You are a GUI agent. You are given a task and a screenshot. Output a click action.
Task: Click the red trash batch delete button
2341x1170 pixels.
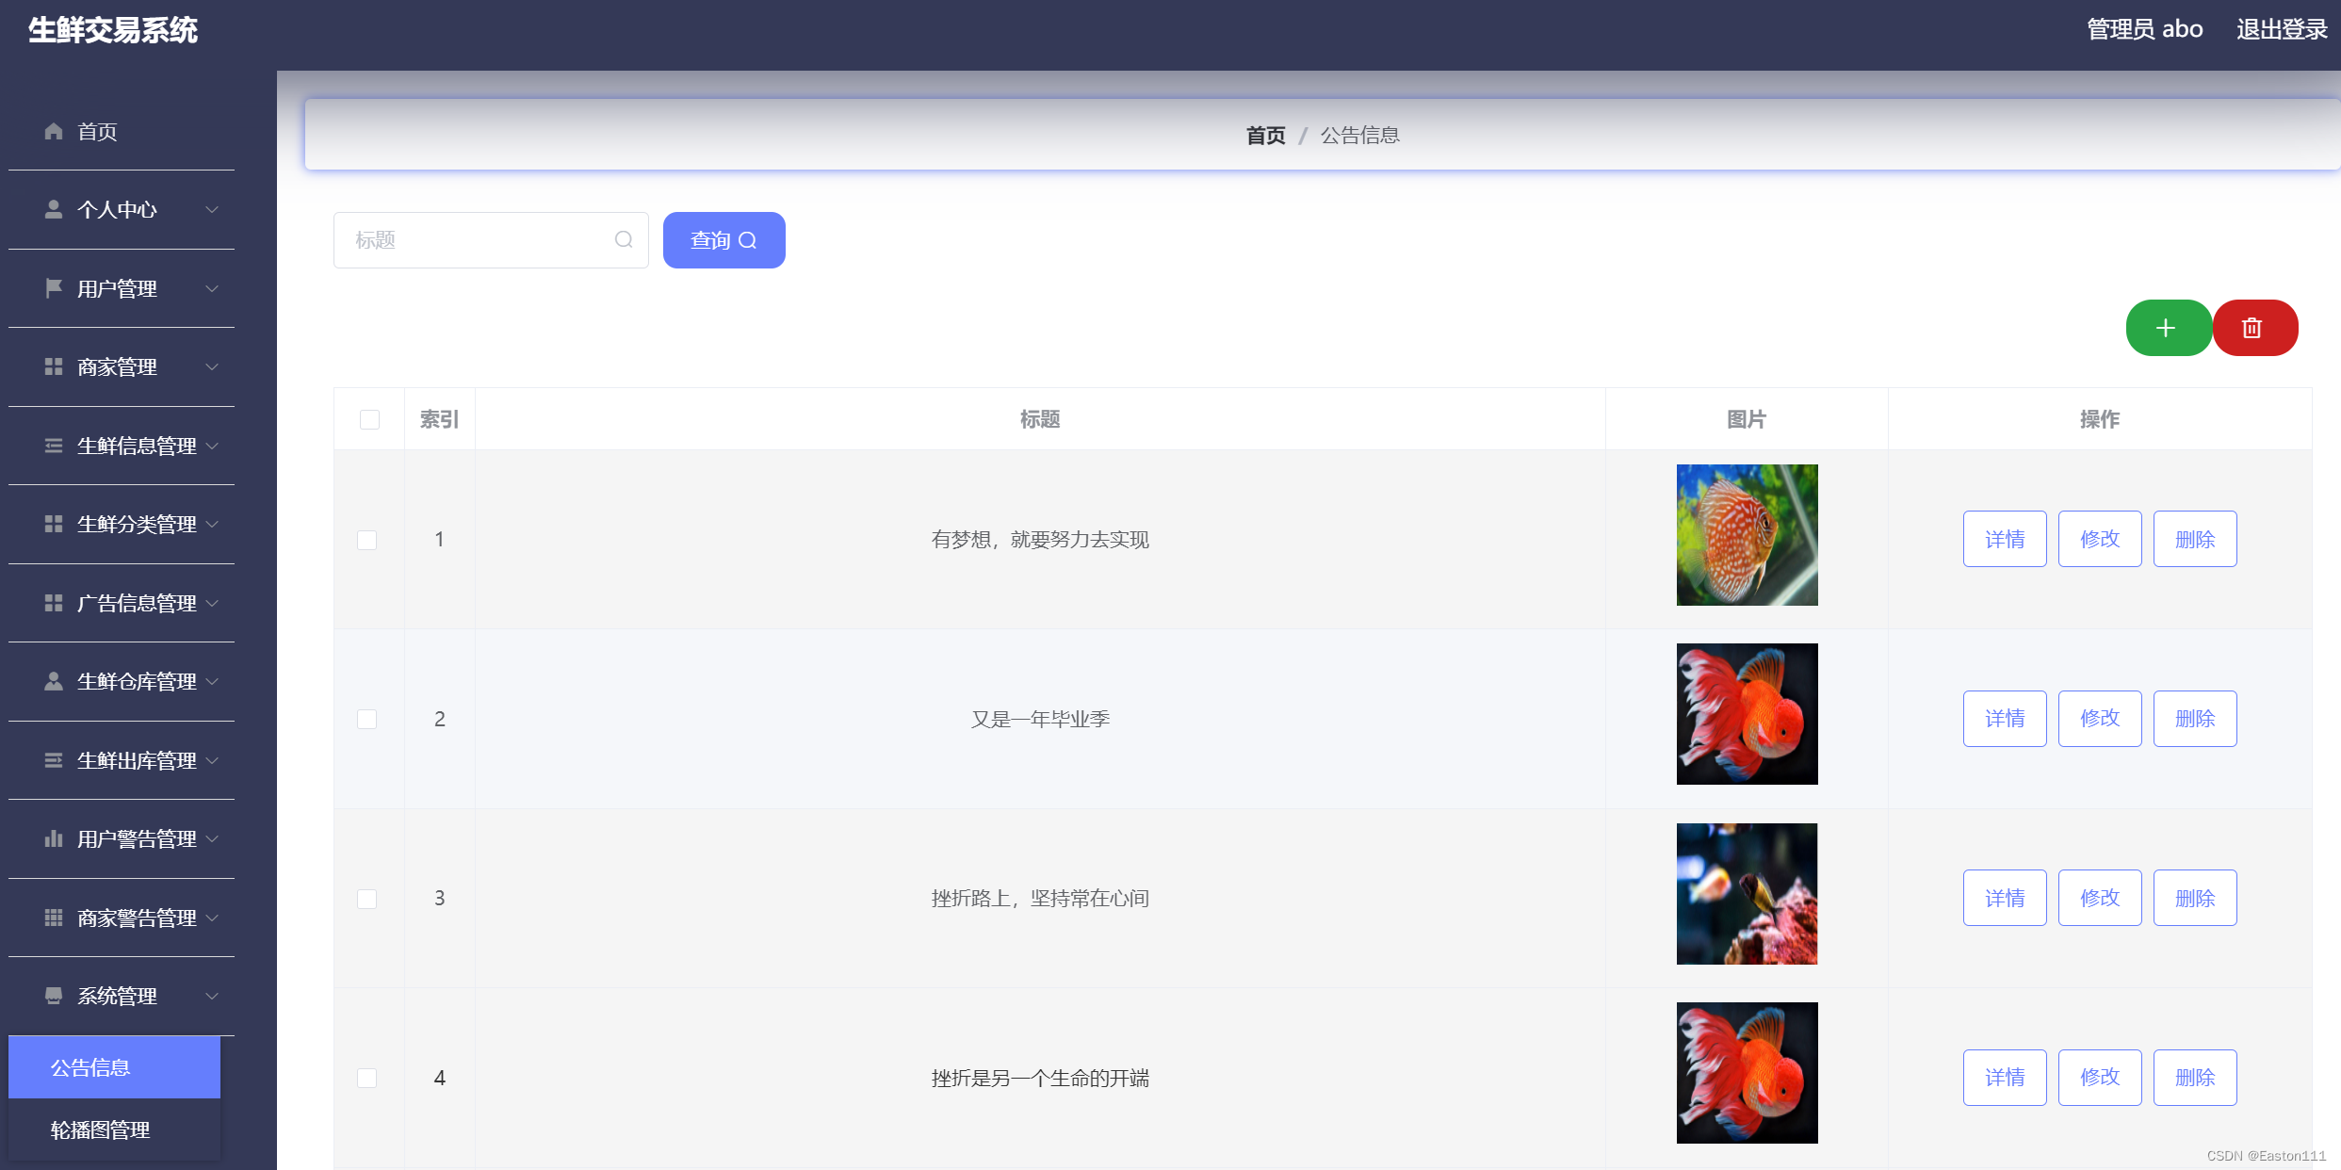click(x=2253, y=328)
